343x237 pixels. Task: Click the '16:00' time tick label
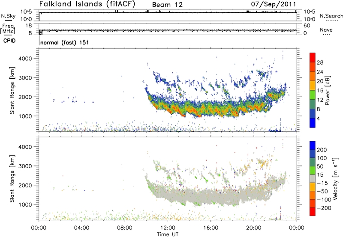pyautogui.click(x=211, y=228)
